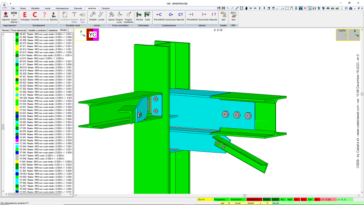The image size is (364, 205).
Task: Click the red U magnet icon
Action: click(305, 8)
